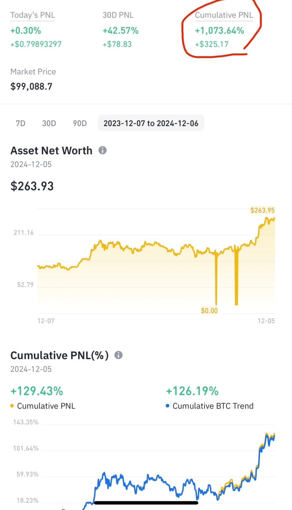Tap the circled Cumulative PNL label at top
Image resolution: width=292 pixels, height=510 pixels.
224,15
